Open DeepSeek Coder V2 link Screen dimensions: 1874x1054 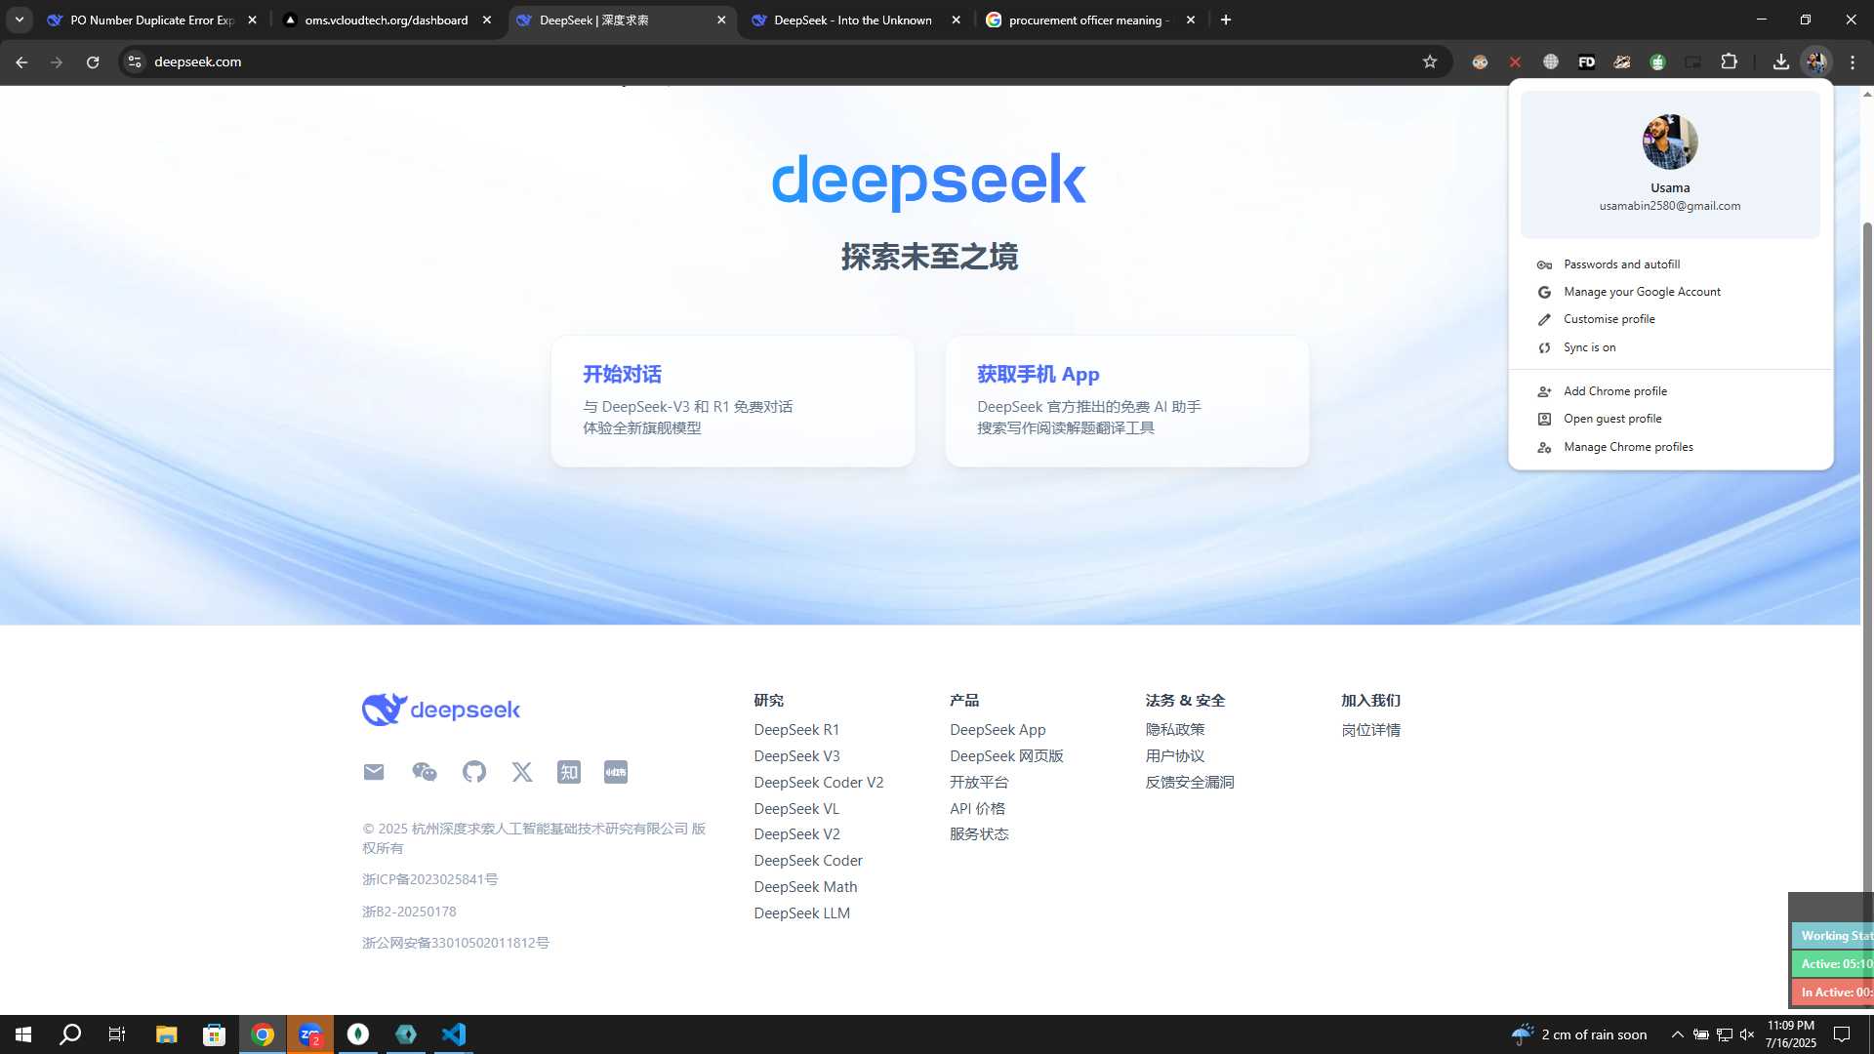819,783
